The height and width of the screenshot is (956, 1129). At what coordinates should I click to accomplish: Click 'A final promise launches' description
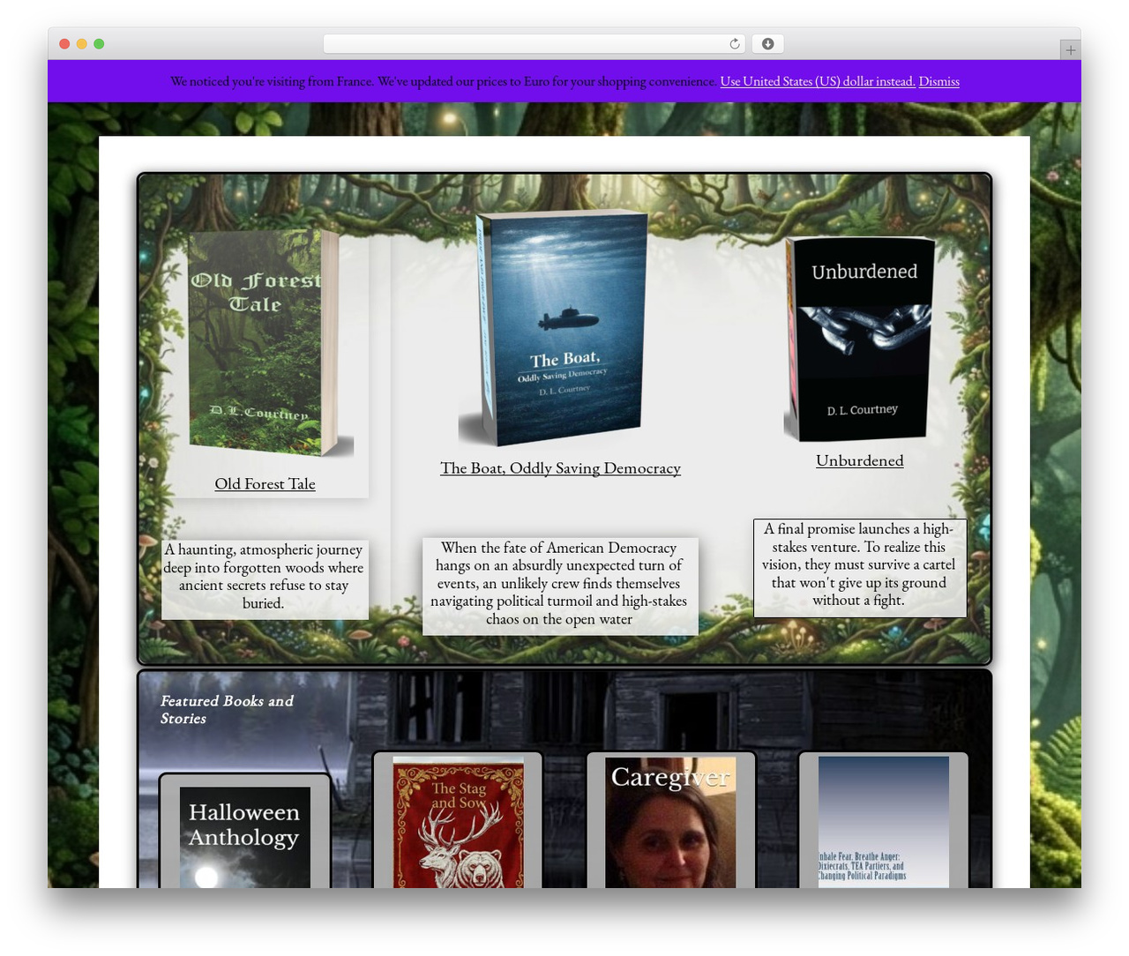(x=860, y=564)
